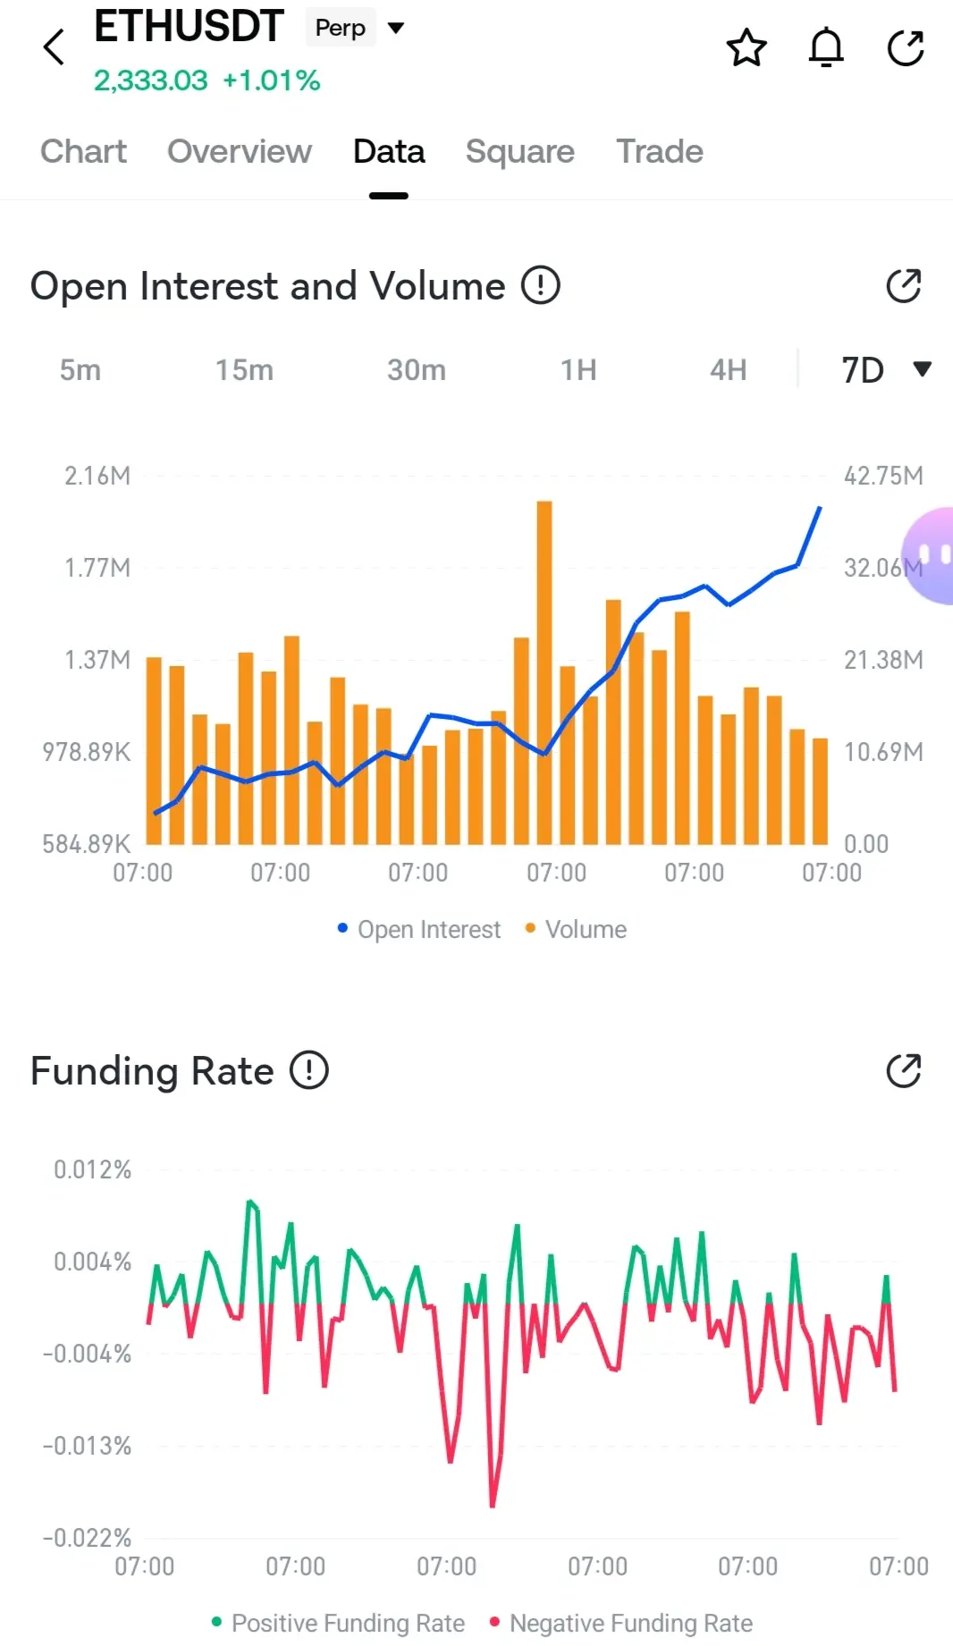Select the 5m interval
The width and height of the screenshot is (953, 1646).
[x=80, y=369]
